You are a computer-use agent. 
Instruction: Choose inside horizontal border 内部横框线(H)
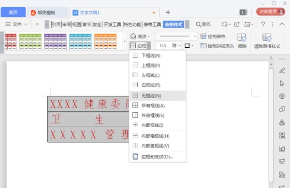pyautogui.click(x=158, y=136)
